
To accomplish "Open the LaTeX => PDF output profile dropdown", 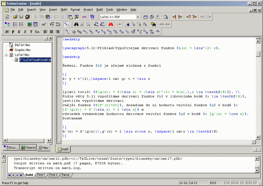I will tap(138, 17).
